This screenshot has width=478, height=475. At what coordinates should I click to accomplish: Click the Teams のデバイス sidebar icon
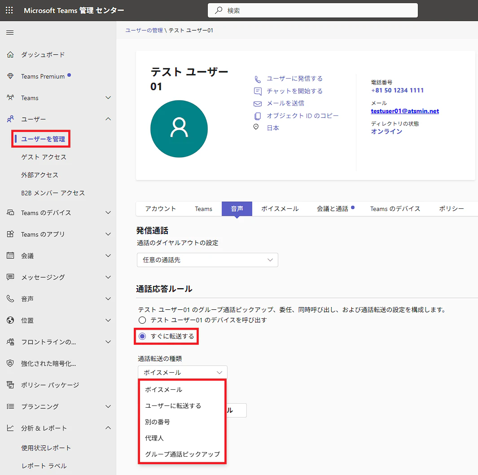[10, 212]
